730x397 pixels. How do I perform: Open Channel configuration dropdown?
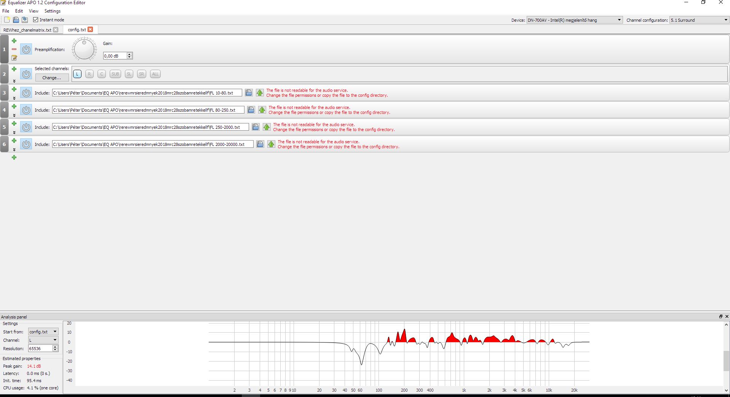(x=699, y=20)
